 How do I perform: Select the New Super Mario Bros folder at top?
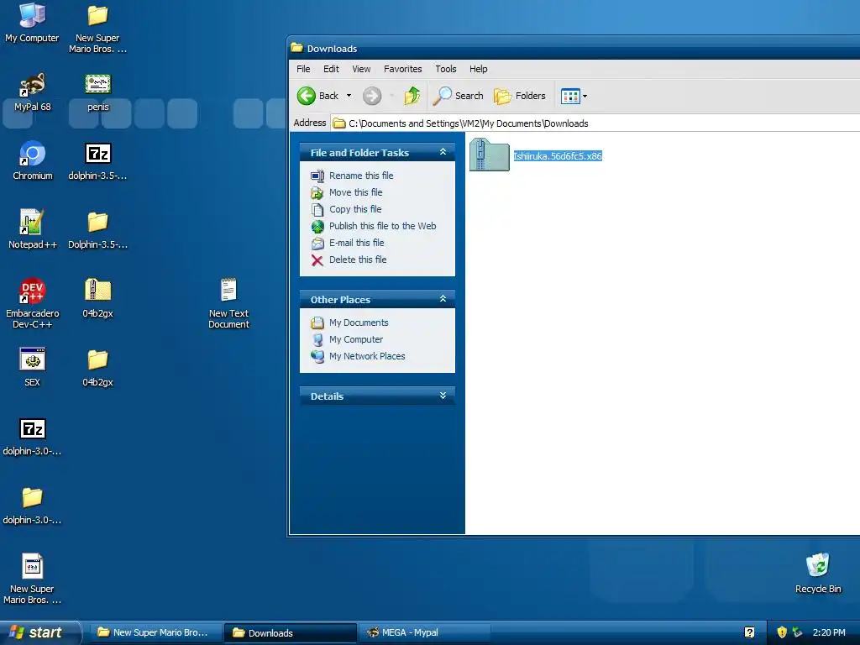[x=97, y=28]
